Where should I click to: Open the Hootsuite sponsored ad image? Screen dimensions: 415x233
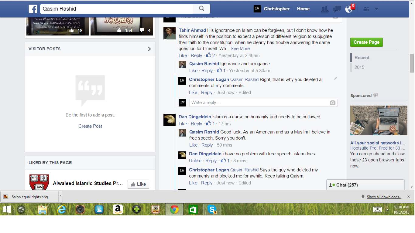(x=379, y=120)
